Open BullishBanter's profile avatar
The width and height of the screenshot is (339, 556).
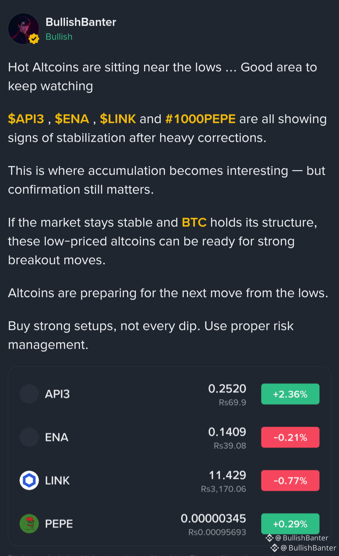coord(24,29)
